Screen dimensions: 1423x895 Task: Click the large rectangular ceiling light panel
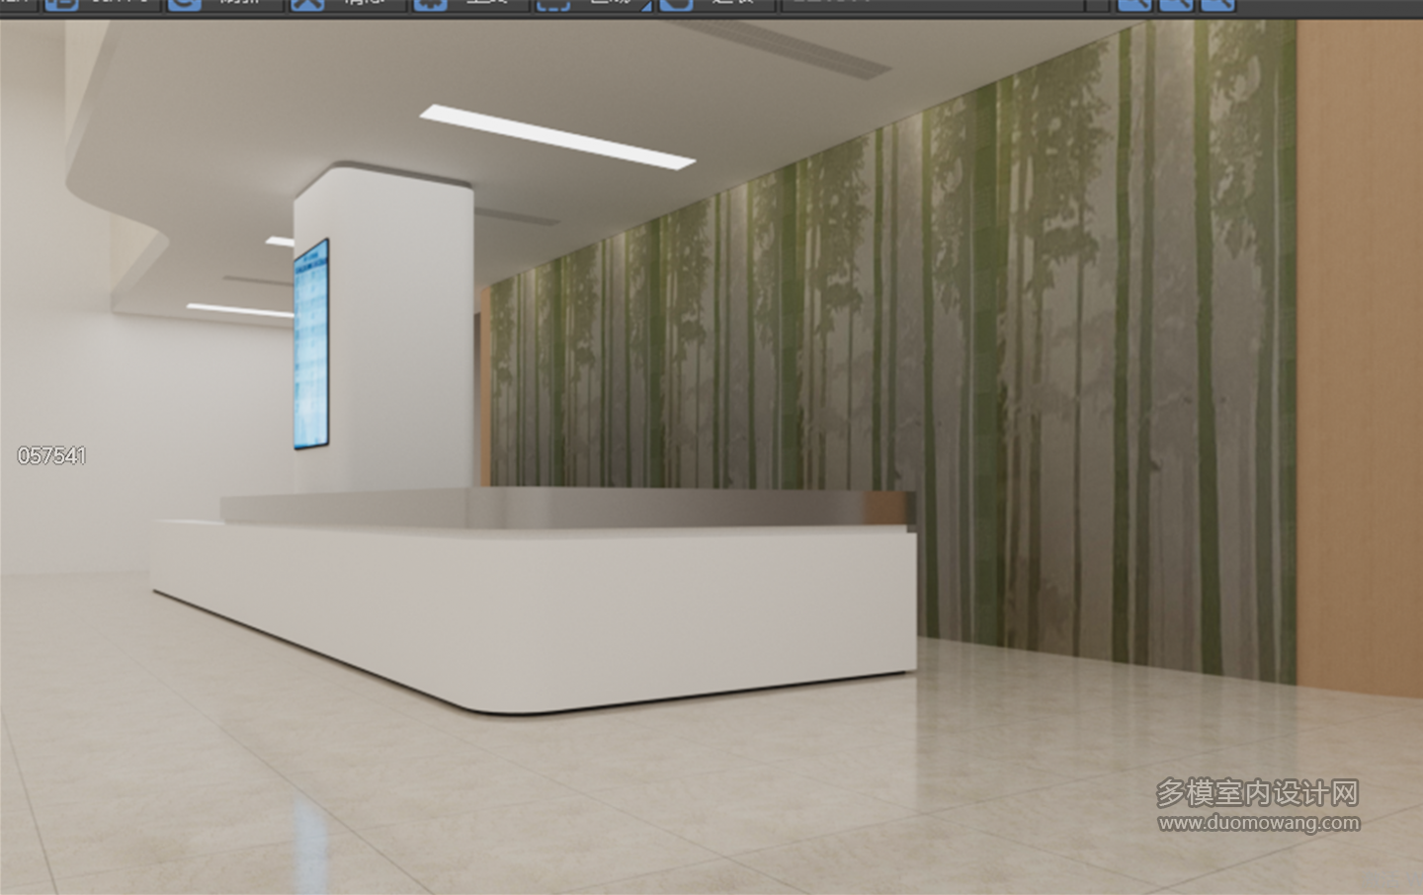click(557, 135)
